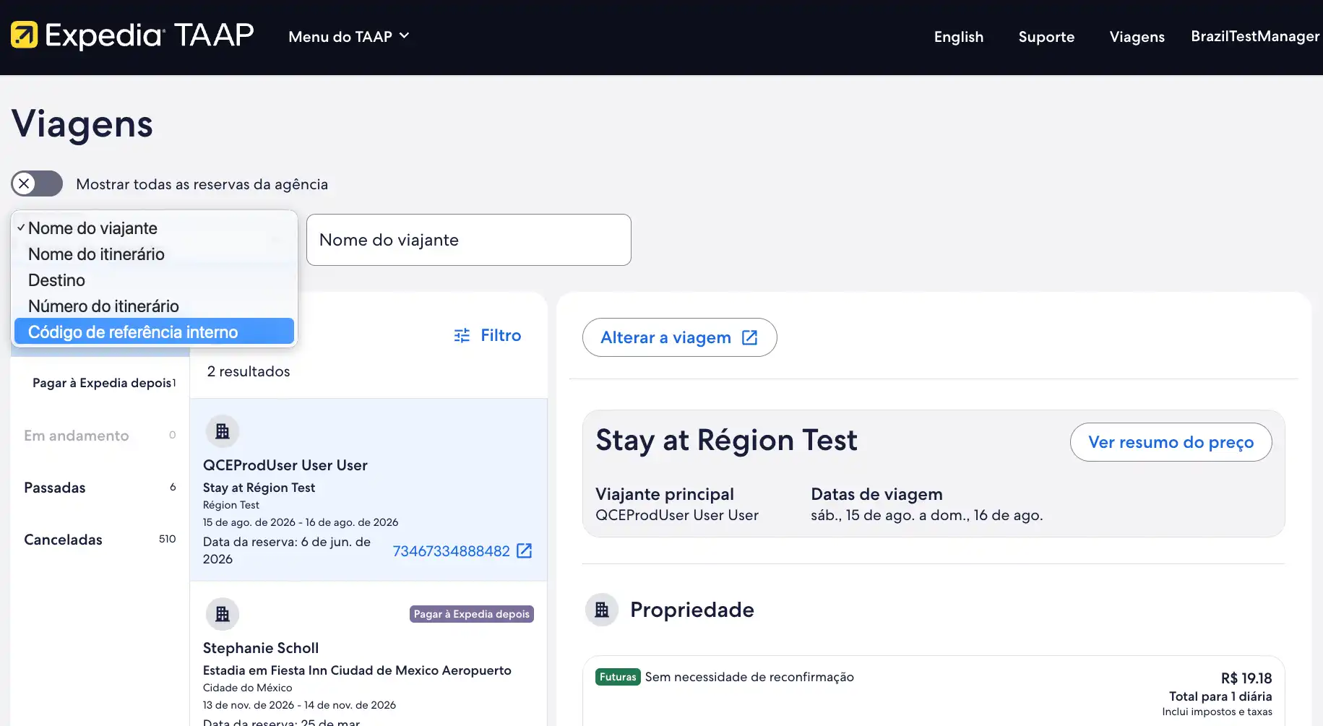Go to Viagens in the top navigation
The height and width of the screenshot is (726, 1323).
(1137, 37)
